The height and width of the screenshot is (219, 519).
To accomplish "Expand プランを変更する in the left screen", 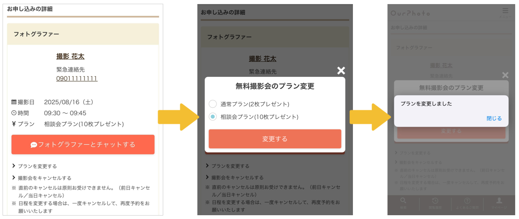I will click(x=37, y=166).
